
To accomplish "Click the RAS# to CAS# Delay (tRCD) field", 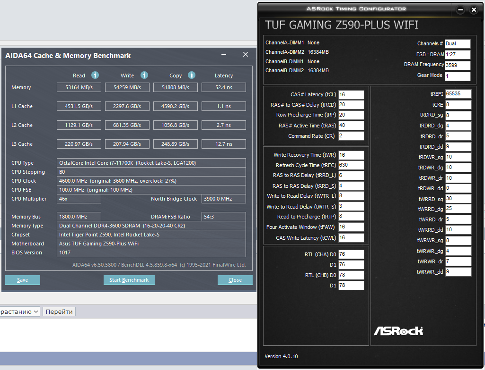I will 351,105.
